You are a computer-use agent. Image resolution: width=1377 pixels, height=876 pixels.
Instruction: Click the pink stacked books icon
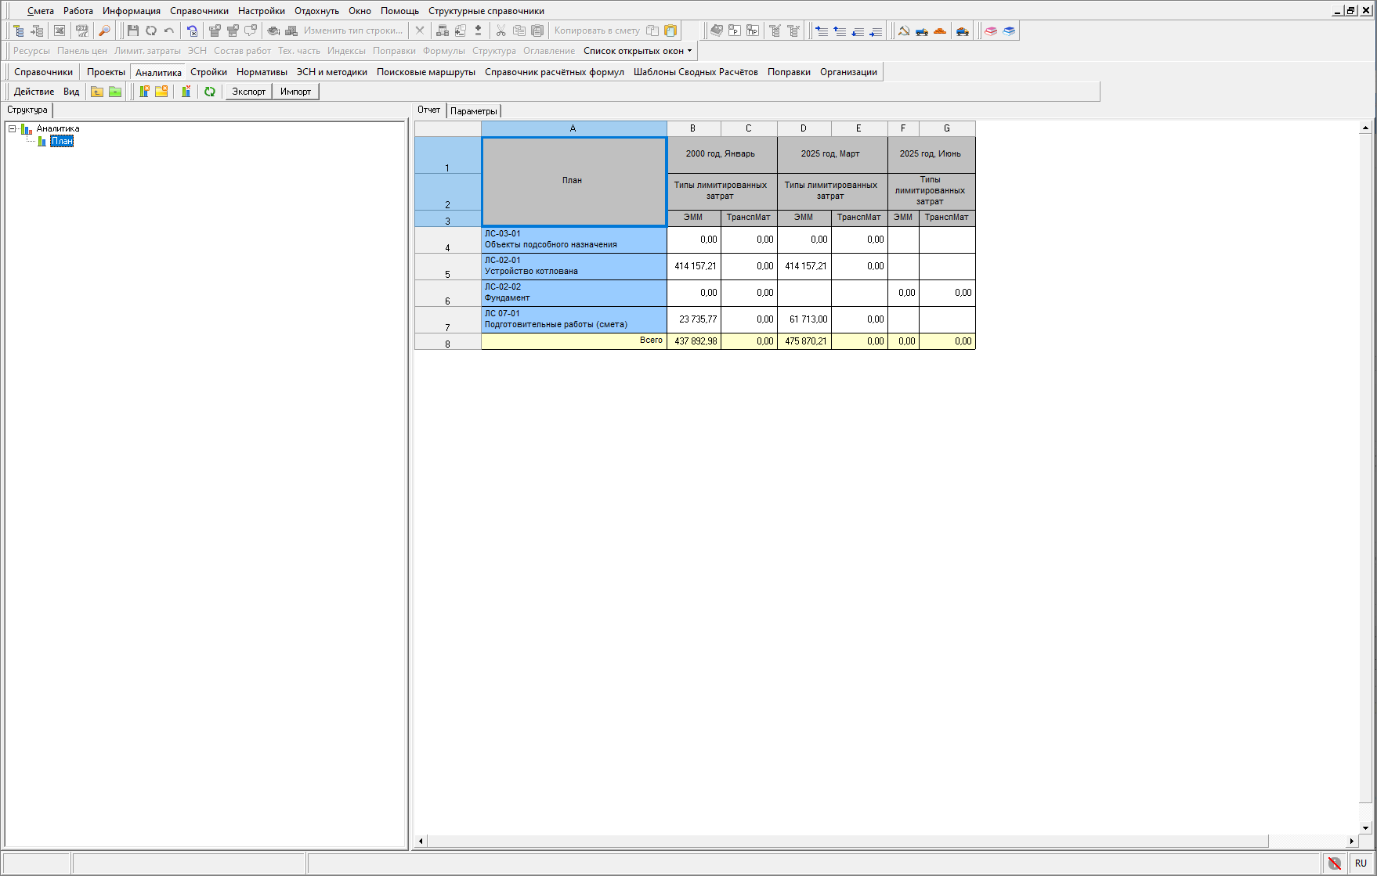point(991,31)
